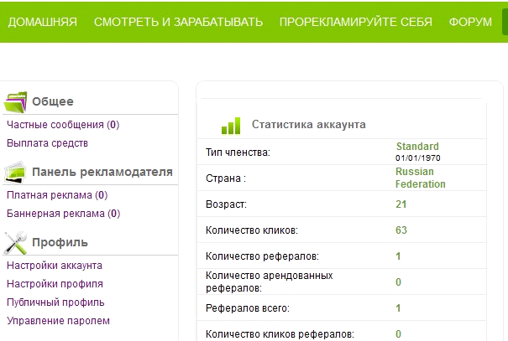Screen dimensions: 508x341
Task: Open Баннерная реклама (0) link
Action: click(64, 214)
